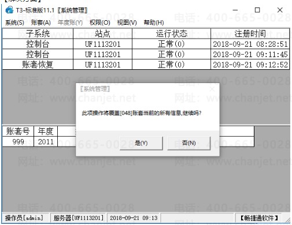Image resolution: width=292 pixels, height=225 pixels.
Task: Click account set number 999 cell
Action: (x=18, y=142)
